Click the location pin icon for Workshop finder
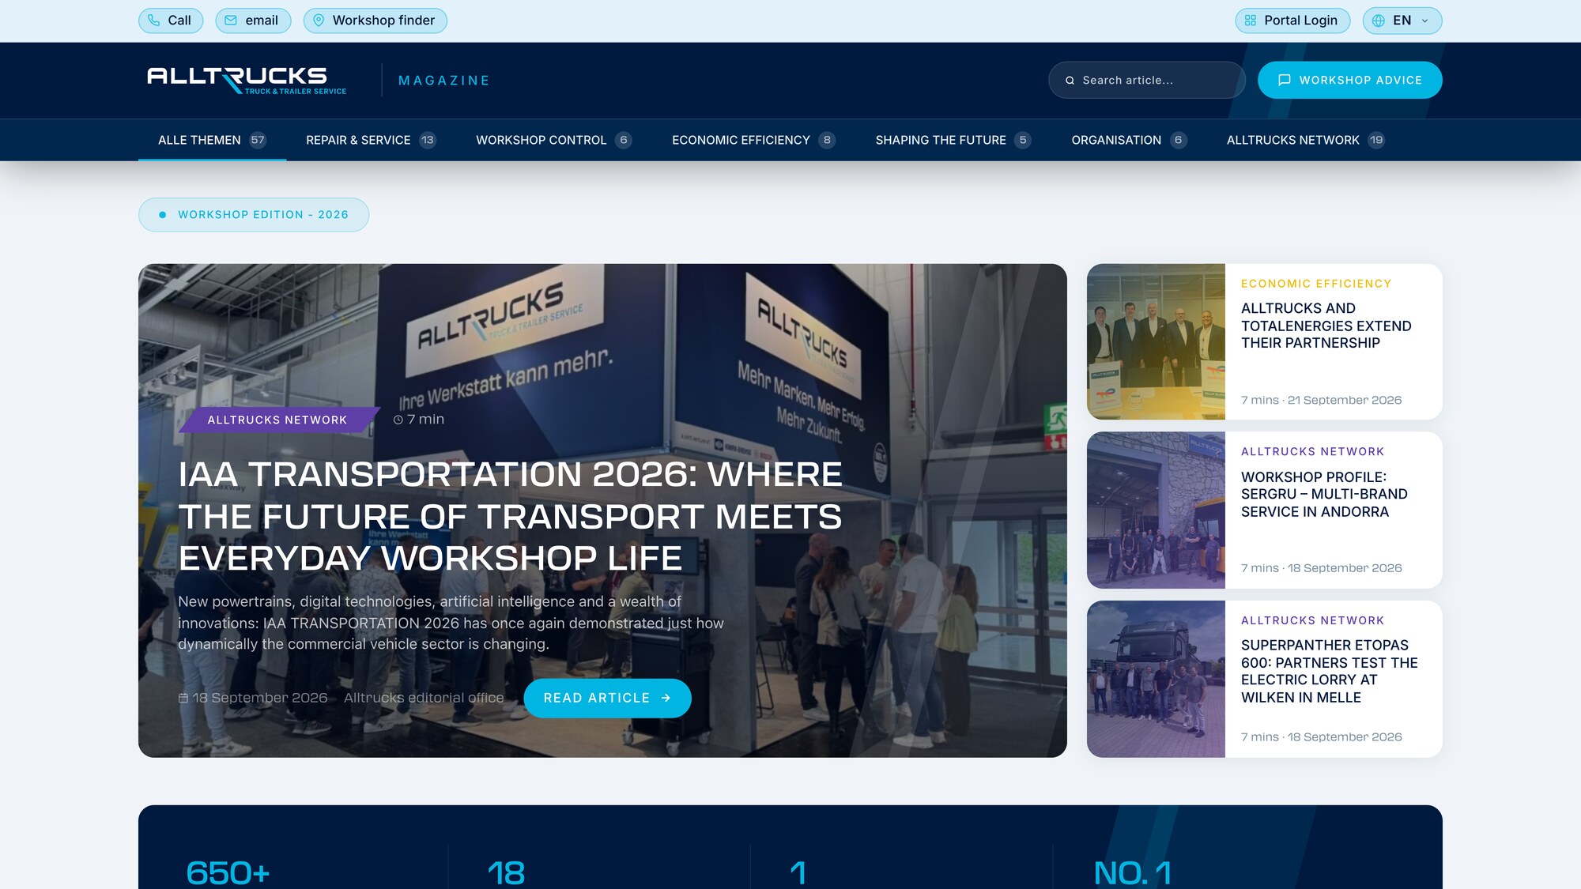1581x889 pixels. pos(319,21)
